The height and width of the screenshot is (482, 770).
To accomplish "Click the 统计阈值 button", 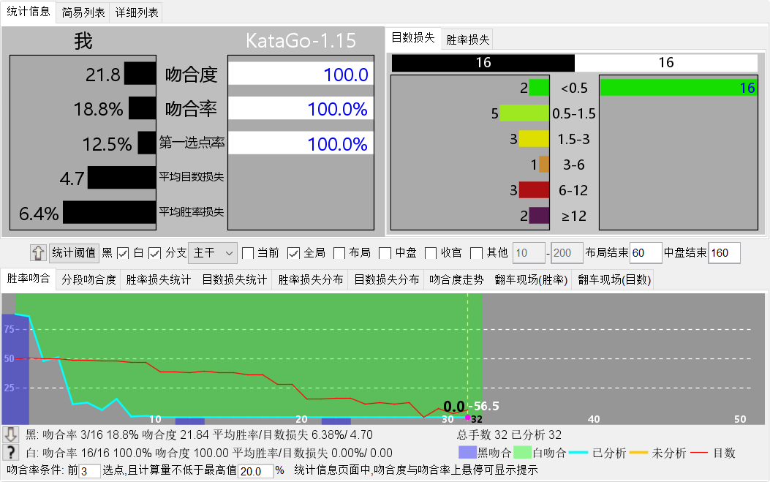I will 74,252.
